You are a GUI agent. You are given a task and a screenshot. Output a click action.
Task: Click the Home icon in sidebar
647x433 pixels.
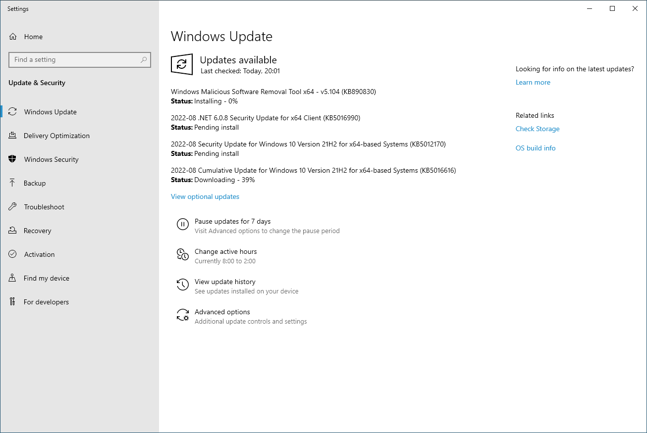(x=13, y=37)
